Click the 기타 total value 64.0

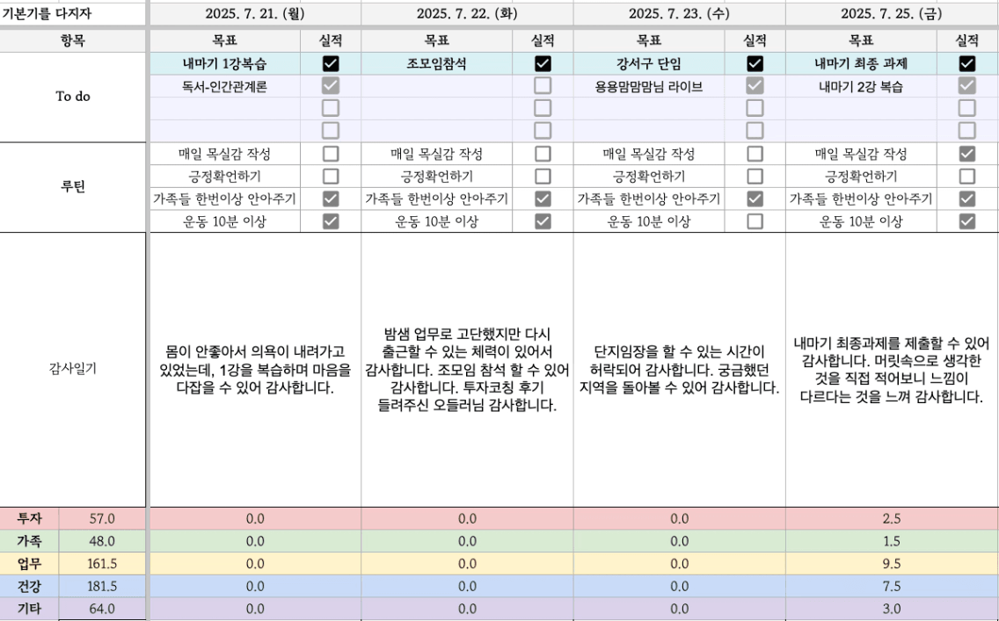(x=102, y=609)
